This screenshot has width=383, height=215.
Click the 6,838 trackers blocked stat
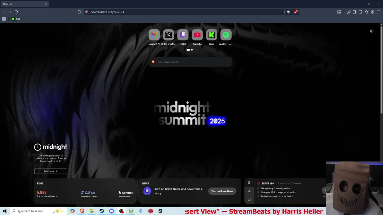coord(48,194)
